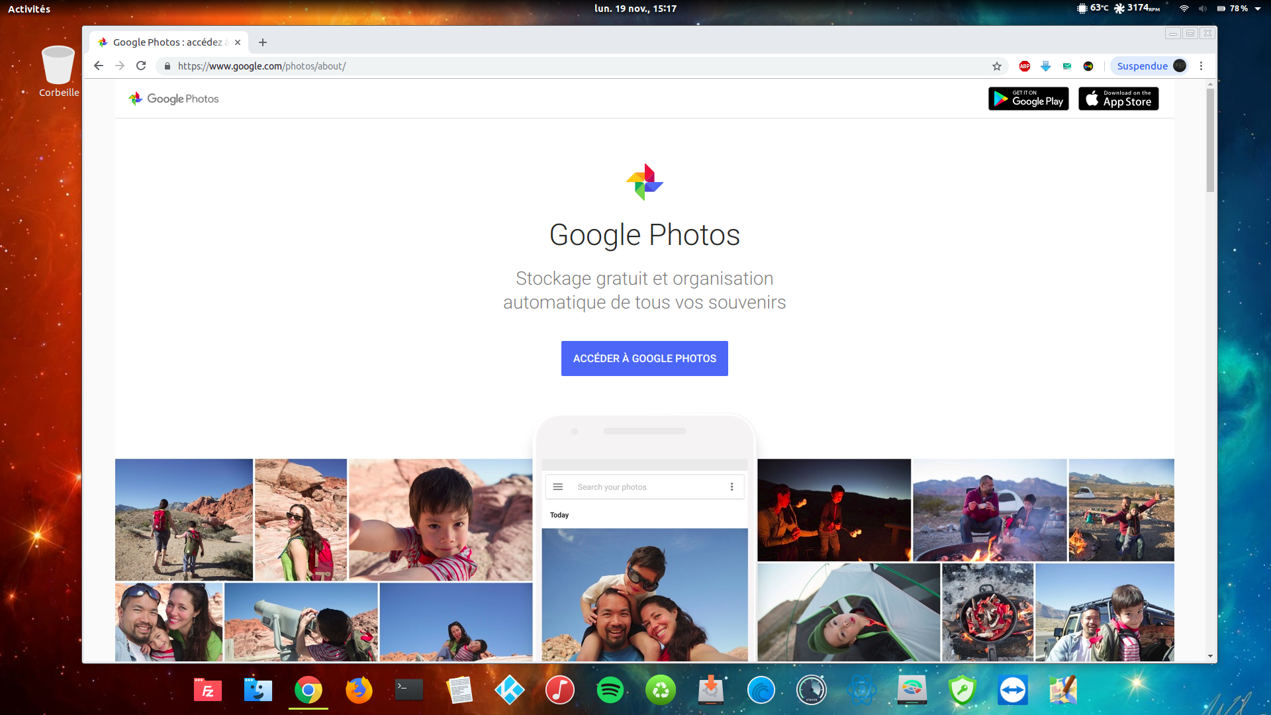Click the fan speed RPM indicator

1137,9
